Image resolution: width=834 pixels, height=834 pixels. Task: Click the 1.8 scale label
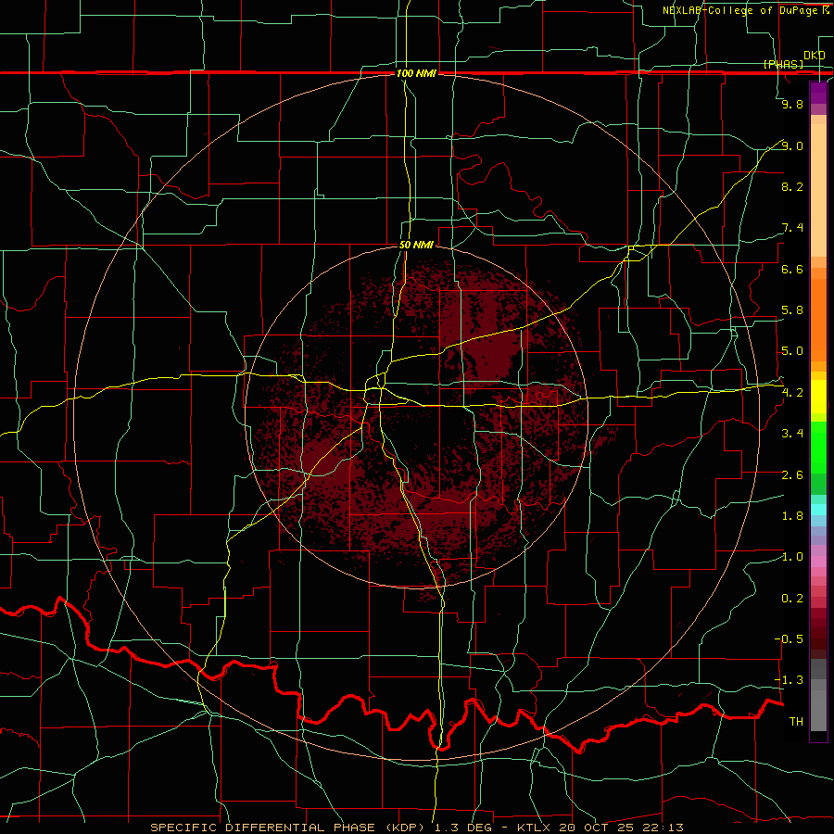pos(792,516)
